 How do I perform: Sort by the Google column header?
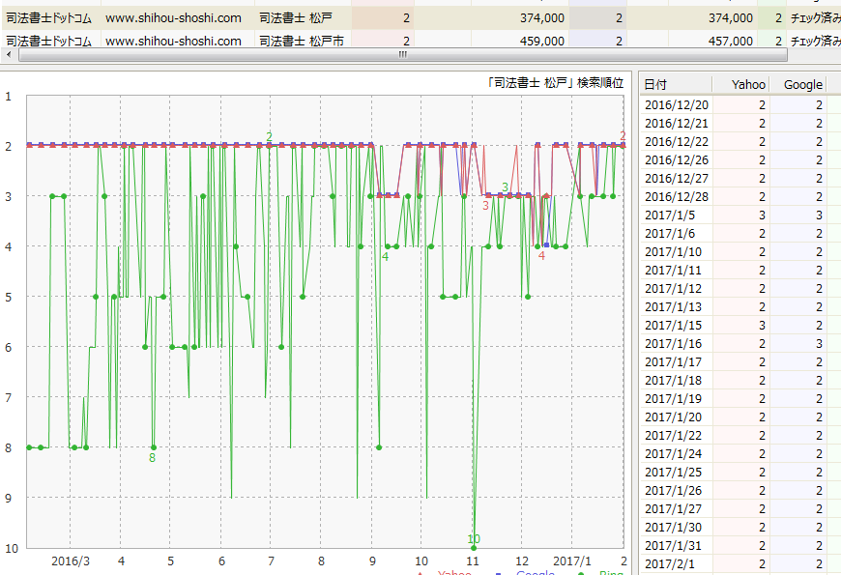click(x=797, y=84)
